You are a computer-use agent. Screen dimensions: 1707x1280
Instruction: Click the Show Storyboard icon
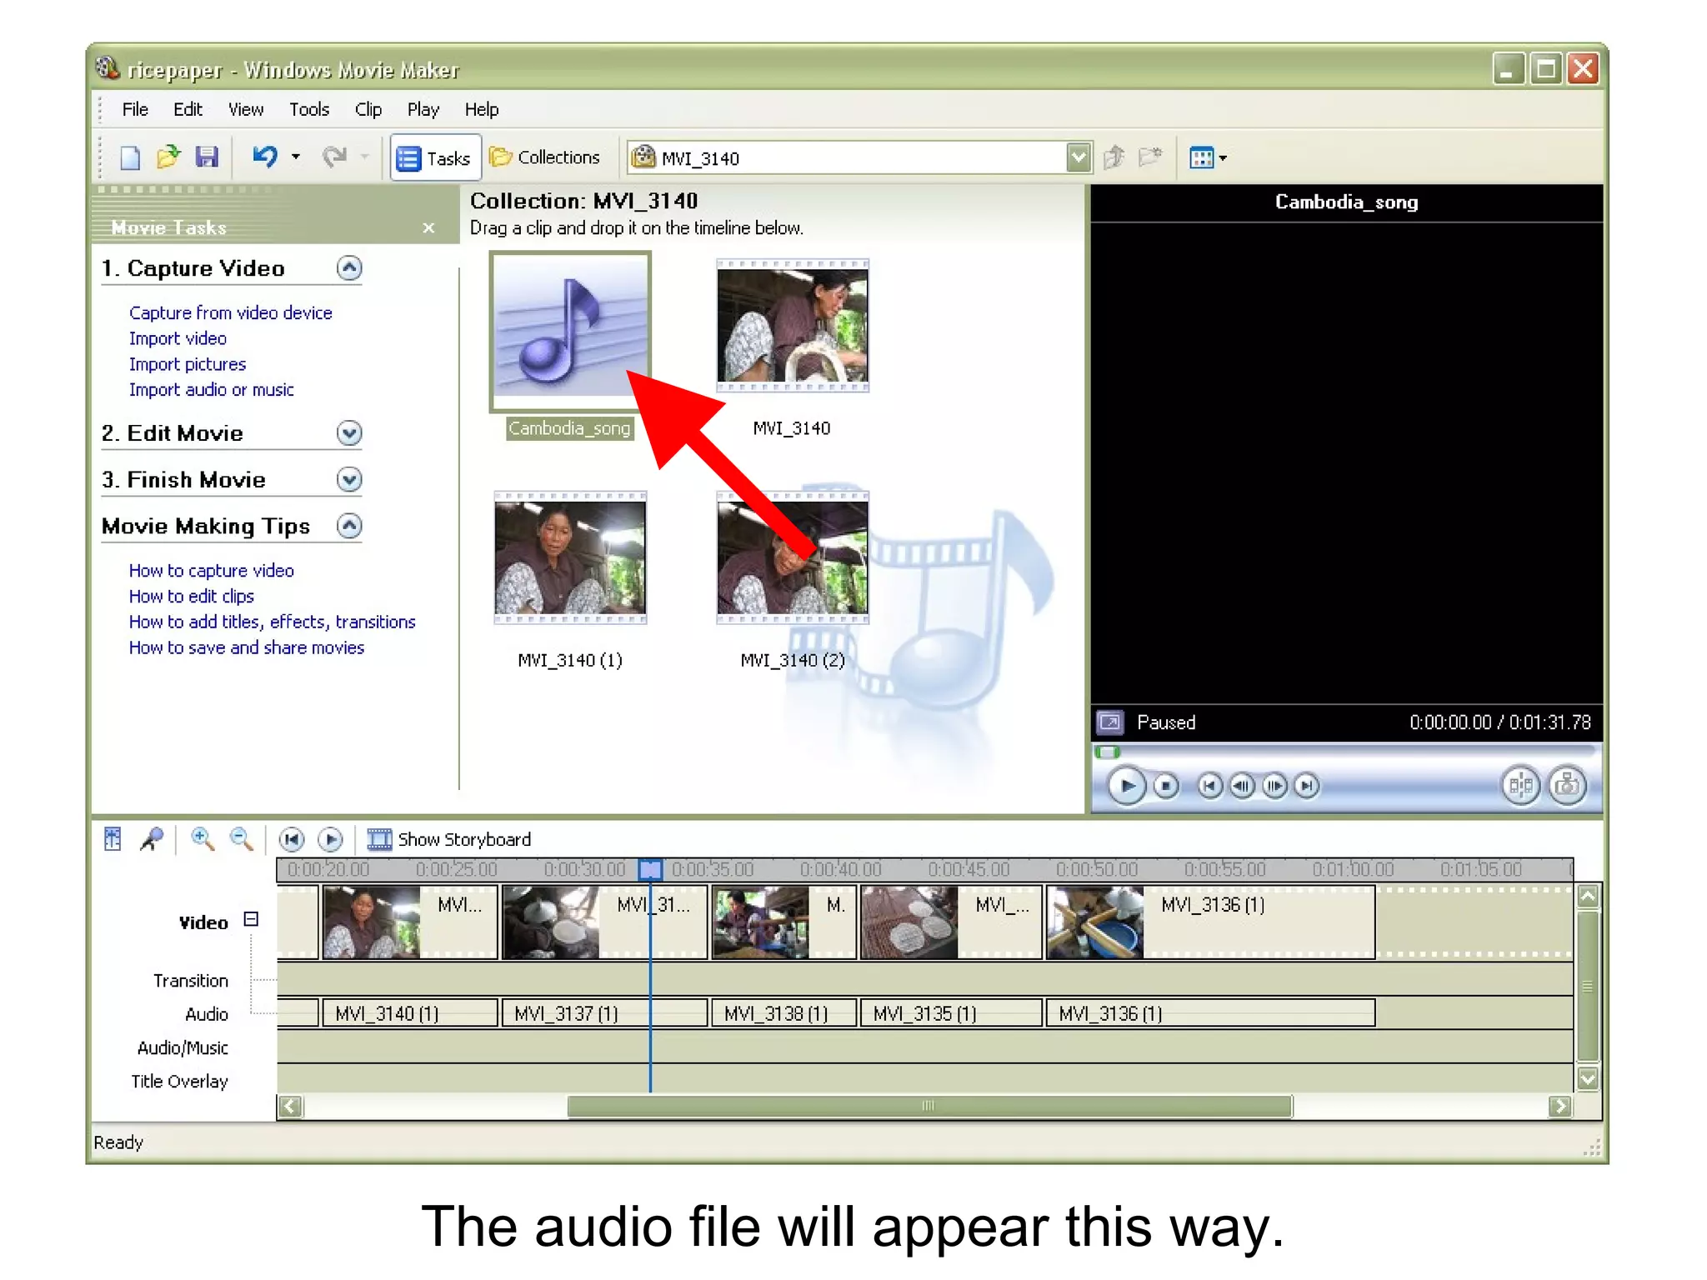tap(379, 839)
